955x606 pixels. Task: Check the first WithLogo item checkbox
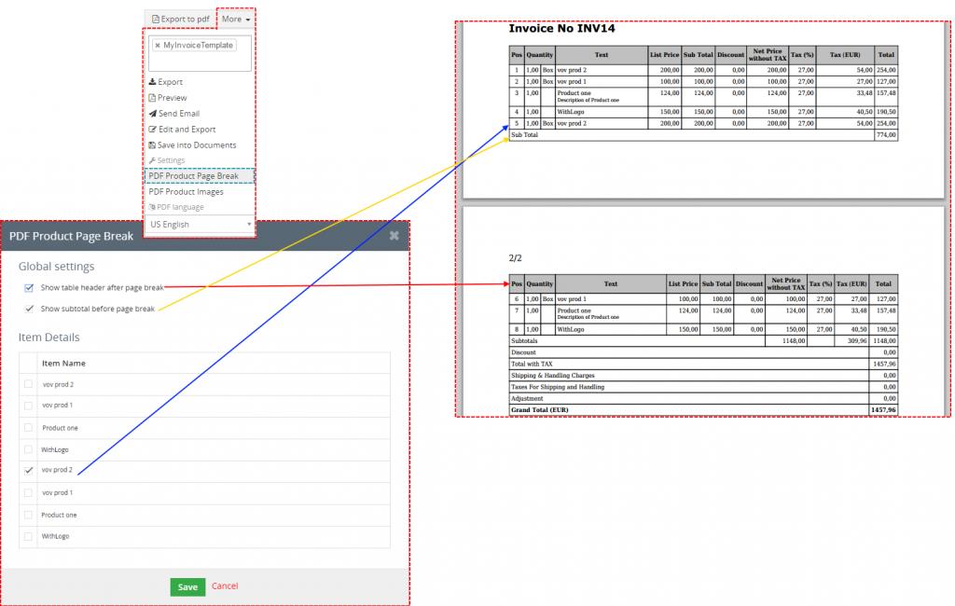coord(29,449)
